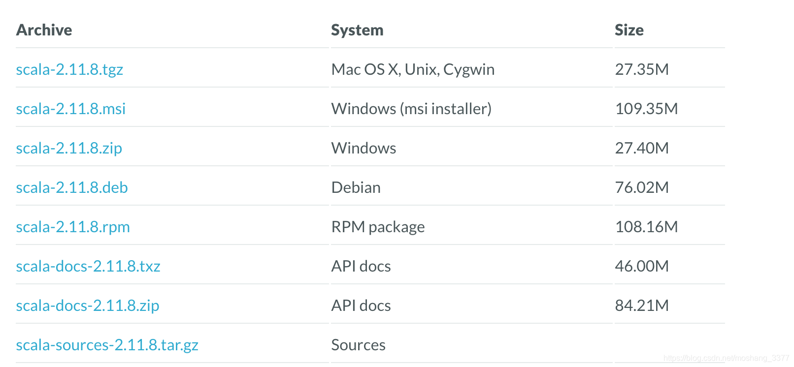This screenshot has width=794, height=367.
Task: Click 'API docs' in the scala-docs txz row
Action: [x=361, y=266]
